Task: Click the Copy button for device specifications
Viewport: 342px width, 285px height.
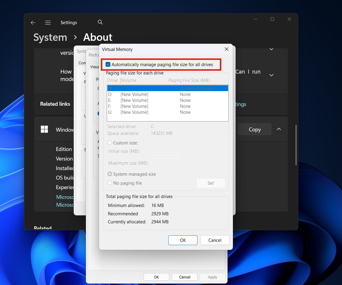Action: [255, 129]
